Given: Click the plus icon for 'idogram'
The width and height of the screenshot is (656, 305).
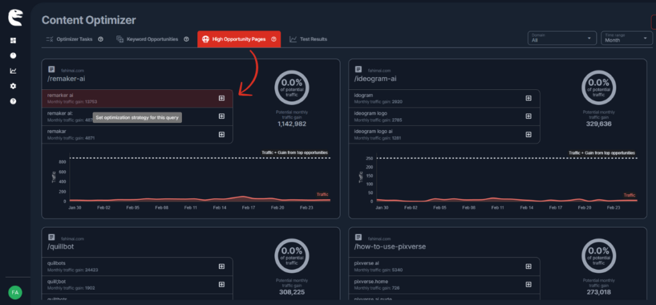Looking at the screenshot, I should click(529, 98).
